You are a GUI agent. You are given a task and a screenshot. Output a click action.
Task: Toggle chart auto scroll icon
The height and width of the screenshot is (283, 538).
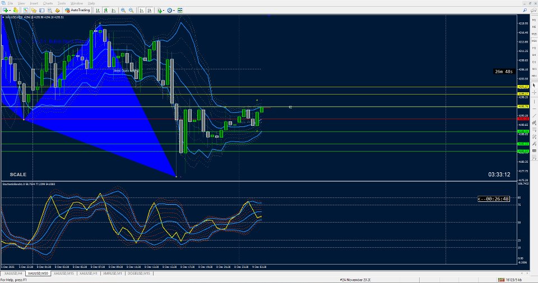pyautogui.click(x=141, y=10)
